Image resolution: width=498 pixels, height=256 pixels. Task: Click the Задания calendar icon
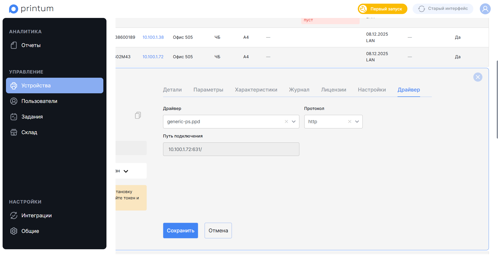click(x=14, y=117)
